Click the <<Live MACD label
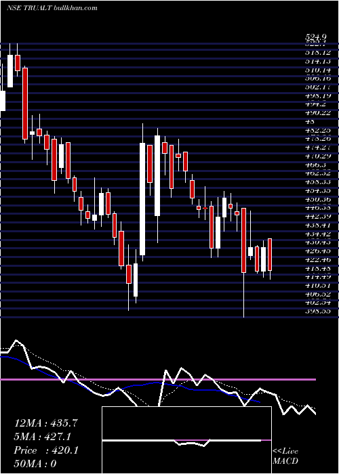The height and width of the screenshot is (474, 339). [x=285, y=456]
